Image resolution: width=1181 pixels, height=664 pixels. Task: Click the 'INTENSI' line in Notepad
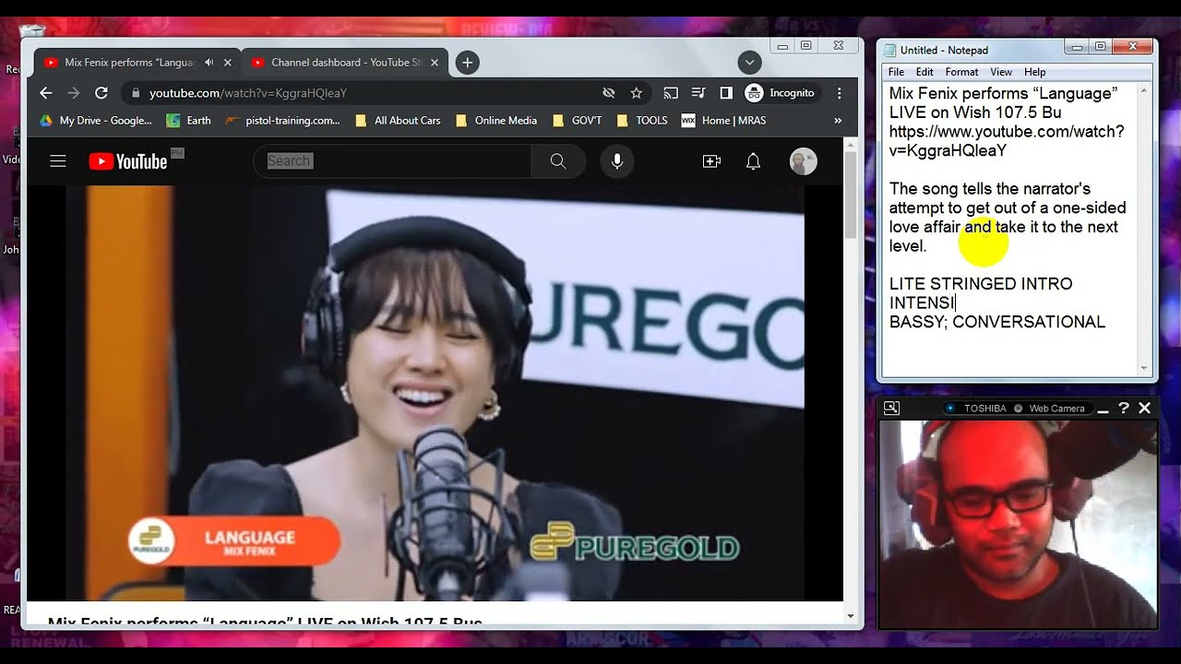click(922, 302)
